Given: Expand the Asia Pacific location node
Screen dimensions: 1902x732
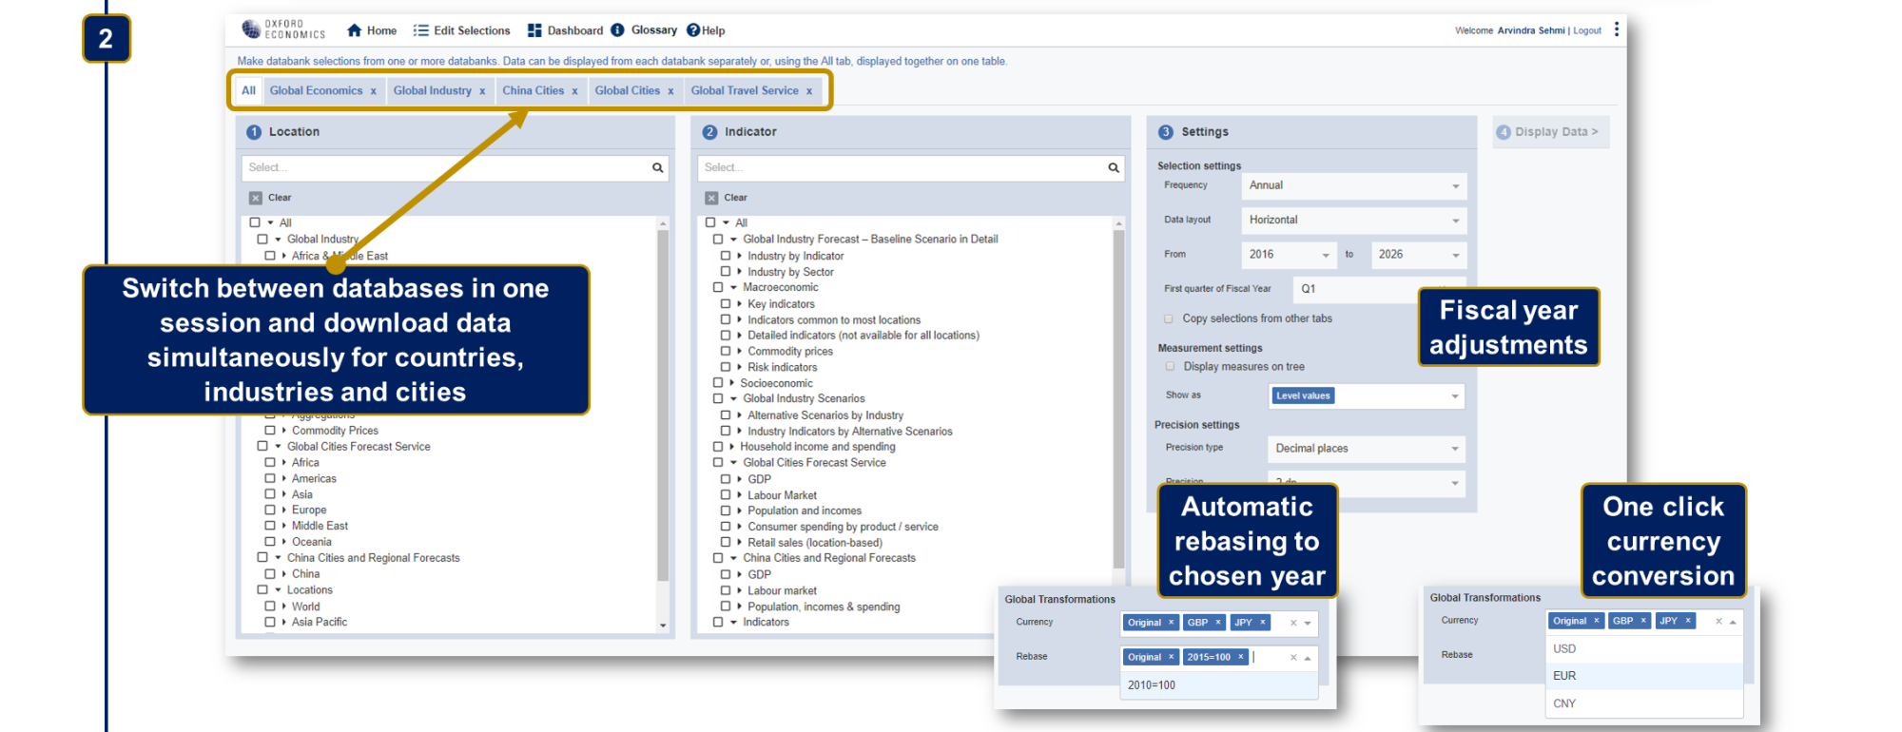Looking at the screenshot, I should tap(283, 622).
